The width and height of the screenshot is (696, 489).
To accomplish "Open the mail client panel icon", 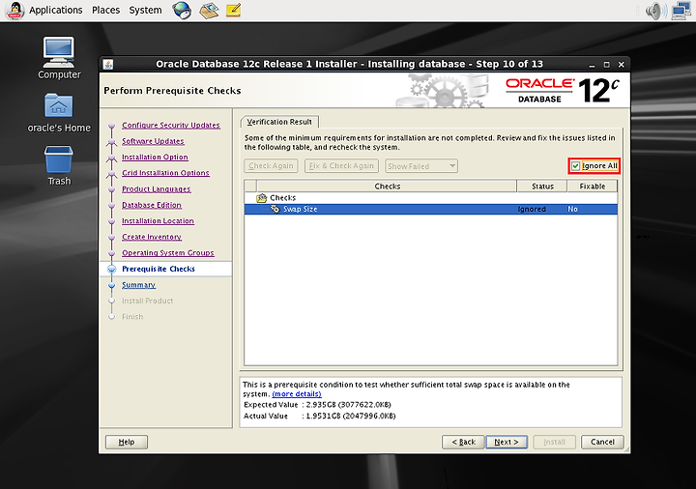I will (x=209, y=11).
